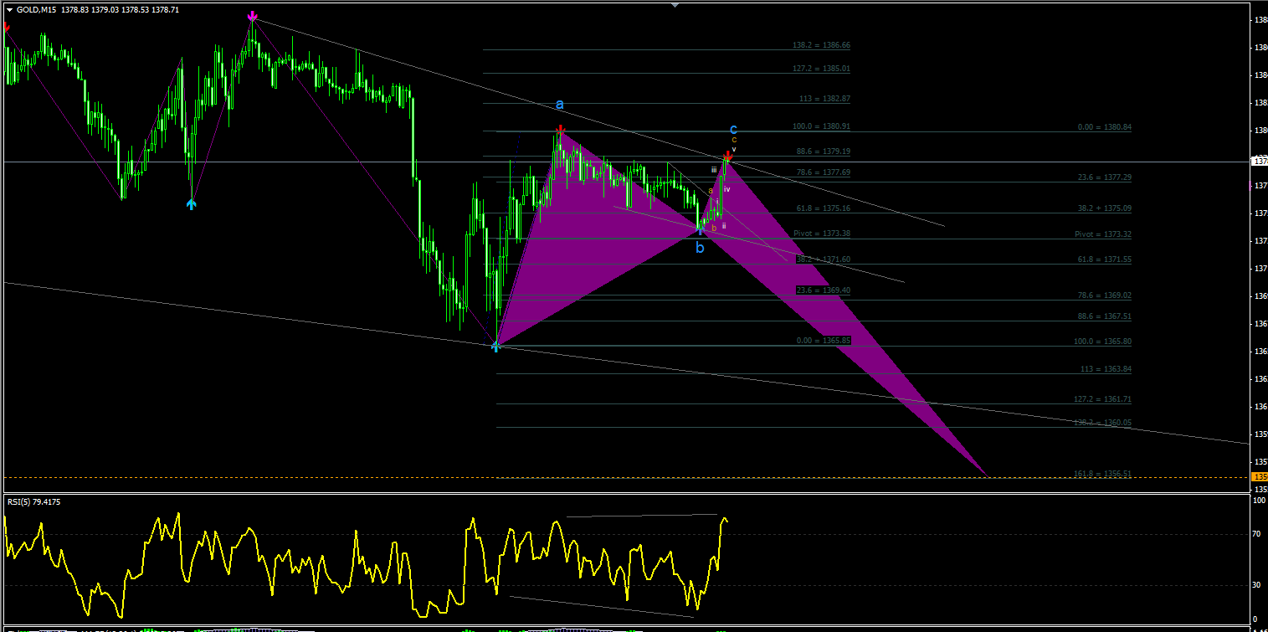Select the RSI(5) 79.4175 indicator label
1268x632 pixels.
(34, 502)
